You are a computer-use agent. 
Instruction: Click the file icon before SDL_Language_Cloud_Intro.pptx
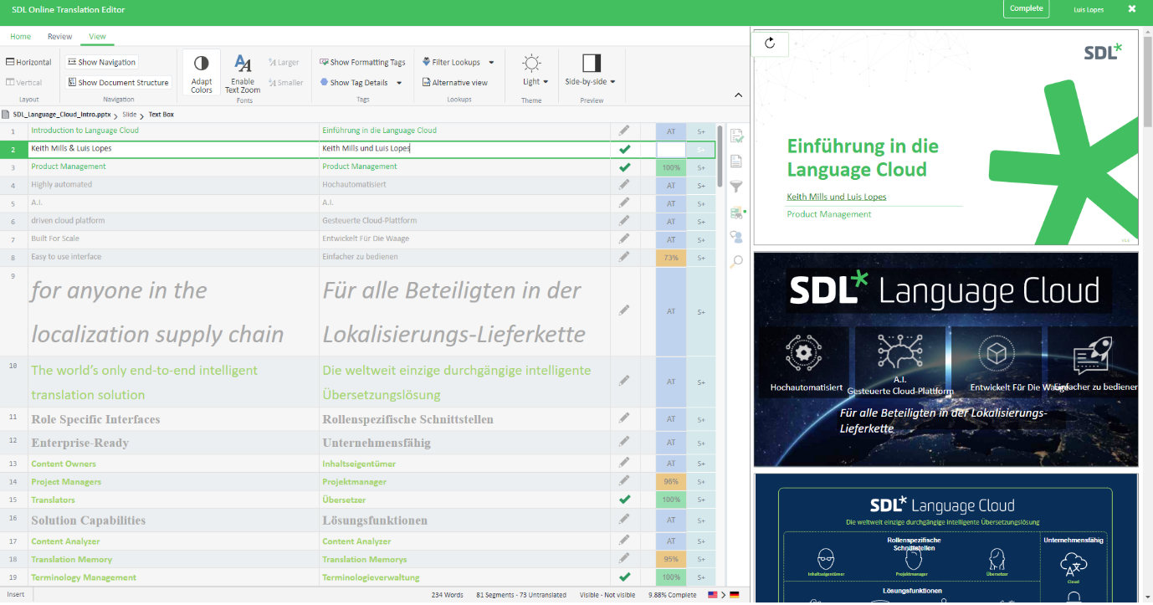click(6, 114)
